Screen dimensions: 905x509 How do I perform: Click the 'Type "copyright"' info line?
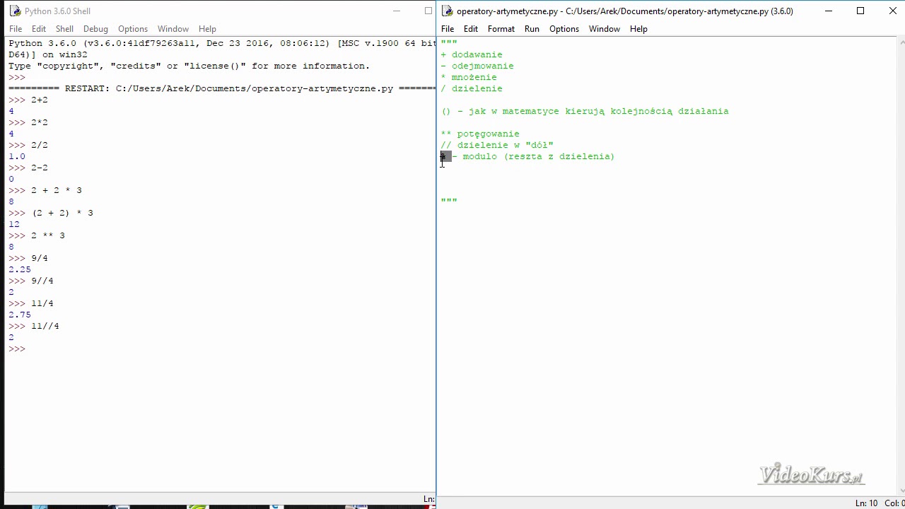tap(189, 66)
